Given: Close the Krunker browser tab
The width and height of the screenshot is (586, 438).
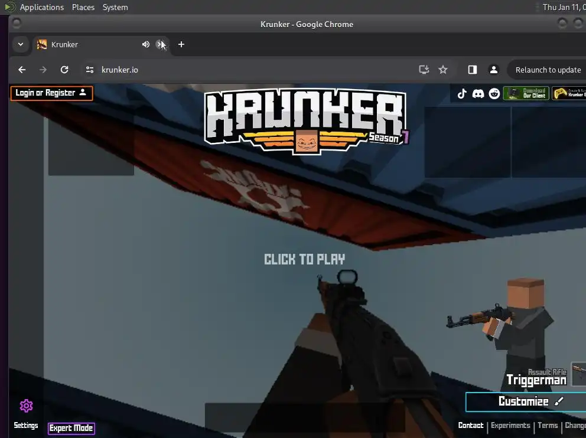Looking at the screenshot, I should tap(160, 44).
